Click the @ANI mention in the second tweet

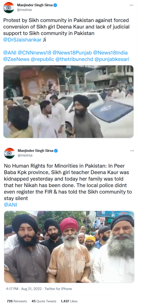tap(10, 205)
